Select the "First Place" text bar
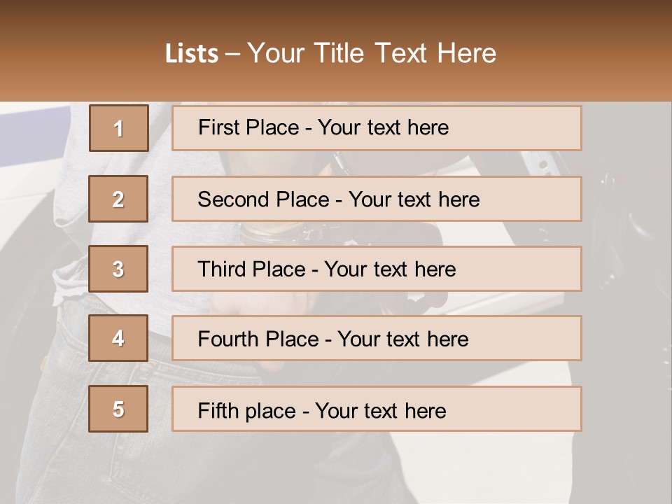The height and width of the screenshot is (504, 672). (x=377, y=128)
